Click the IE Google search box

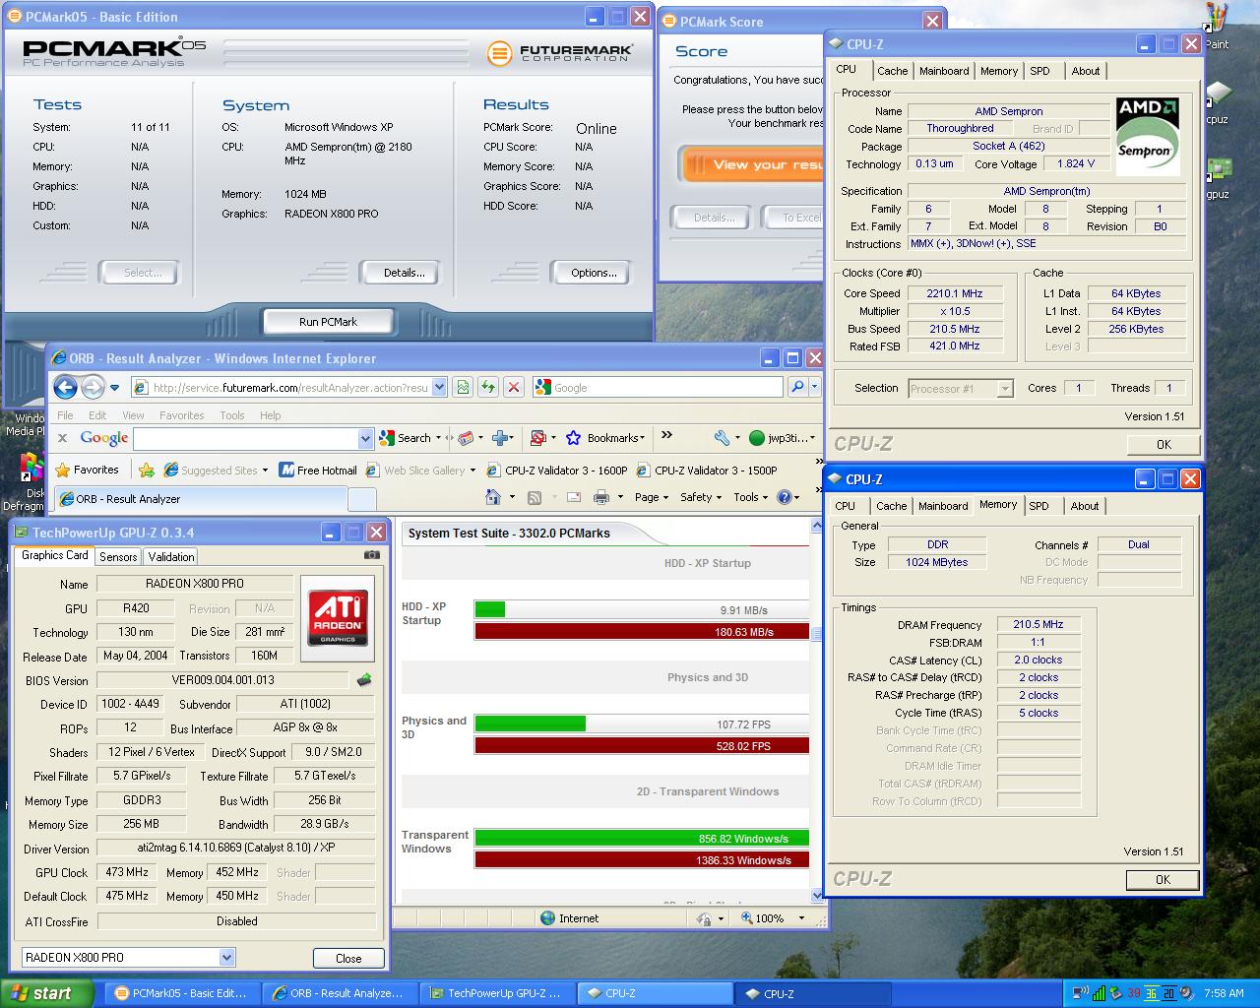(x=658, y=387)
